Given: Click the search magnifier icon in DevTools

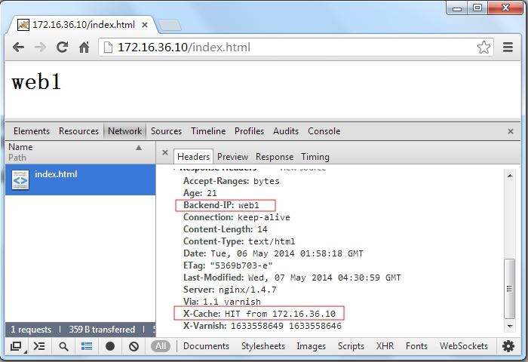Looking at the screenshot, I should (63, 346).
